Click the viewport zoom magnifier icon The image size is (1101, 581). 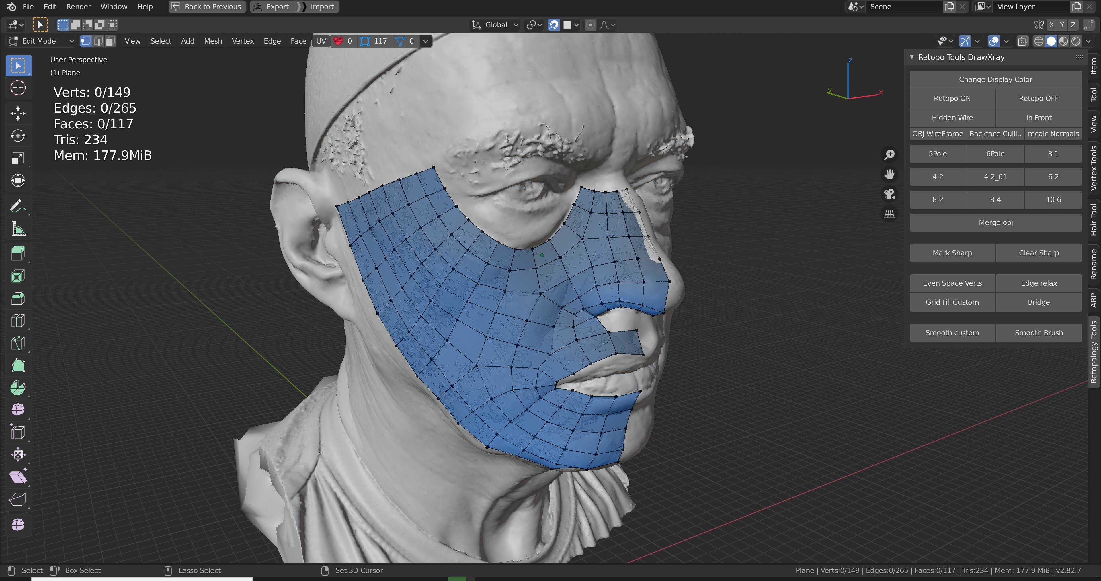coord(889,155)
